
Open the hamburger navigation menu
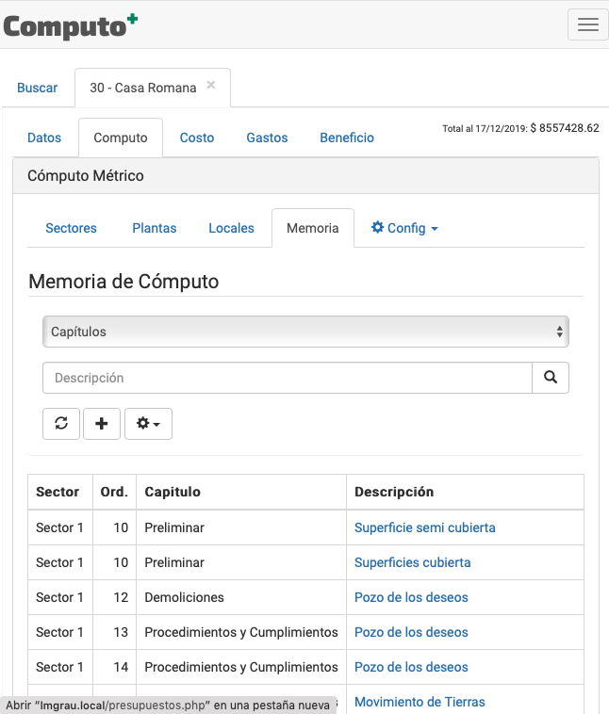coord(587,25)
